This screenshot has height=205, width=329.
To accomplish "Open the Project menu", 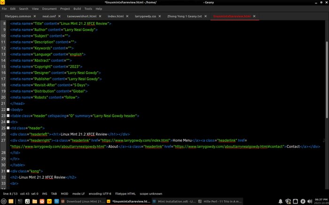I will (65, 9).
